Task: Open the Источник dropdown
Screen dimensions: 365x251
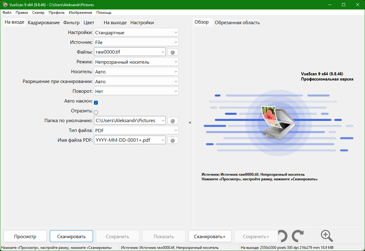Action: click(x=136, y=42)
